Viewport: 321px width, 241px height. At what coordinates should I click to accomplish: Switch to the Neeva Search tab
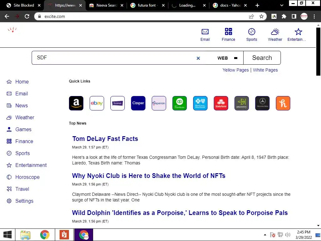click(x=107, y=5)
